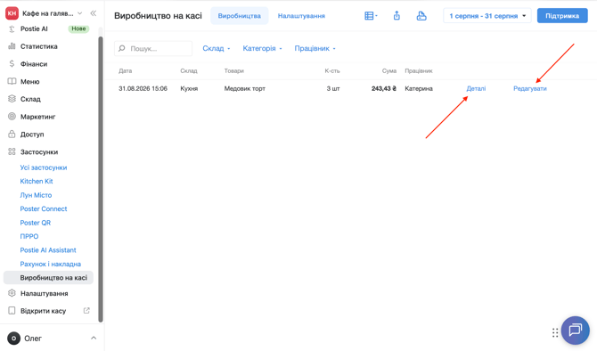Open Меню section

tap(29, 81)
